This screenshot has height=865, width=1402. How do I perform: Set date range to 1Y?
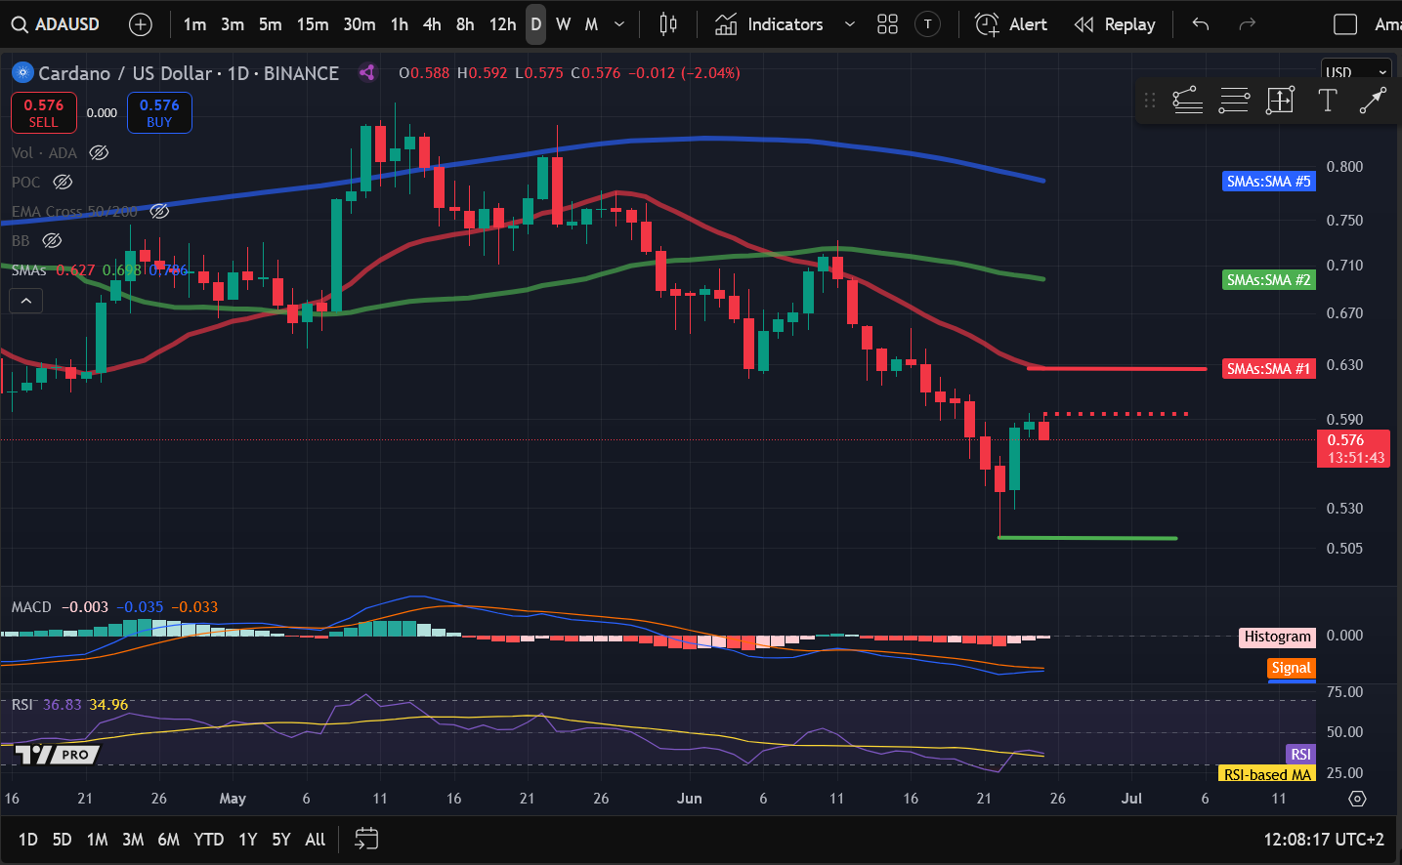pos(248,840)
